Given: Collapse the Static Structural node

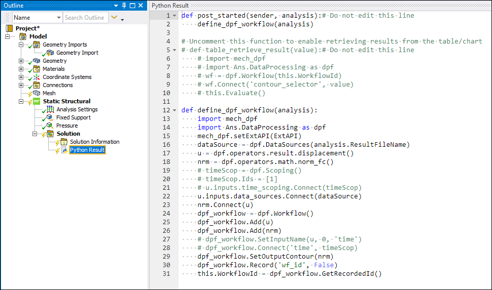Looking at the screenshot, I should coord(21,101).
